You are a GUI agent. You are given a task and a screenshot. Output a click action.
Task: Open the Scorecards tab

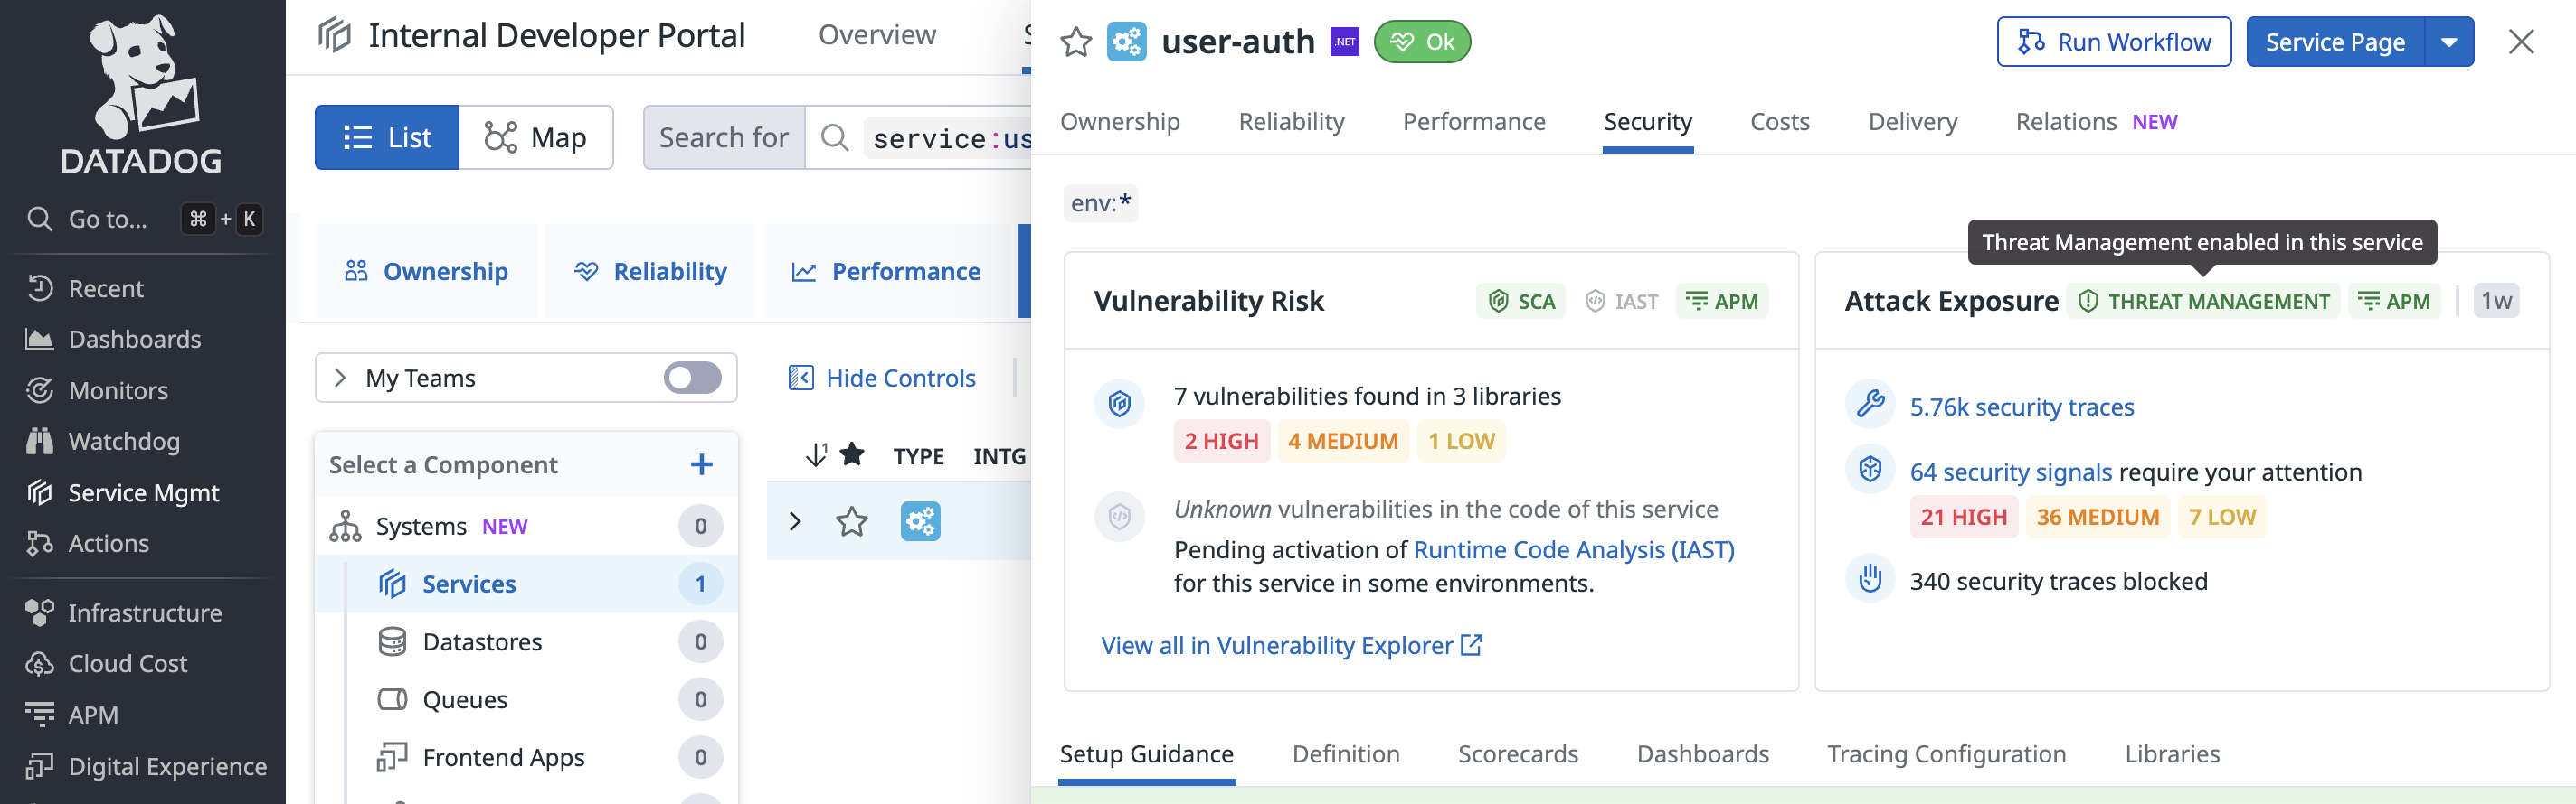pyautogui.click(x=1517, y=754)
